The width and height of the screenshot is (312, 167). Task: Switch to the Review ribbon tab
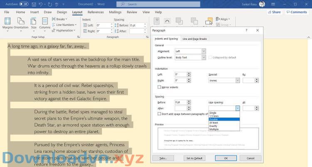(x=132, y=12)
